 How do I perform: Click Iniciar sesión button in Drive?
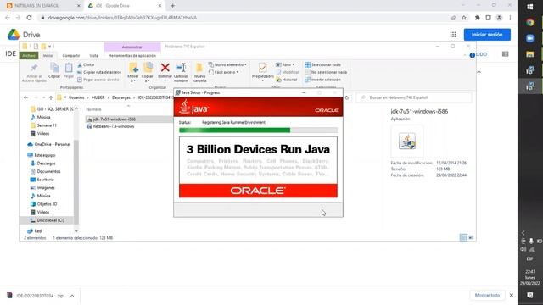pyautogui.click(x=487, y=35)
